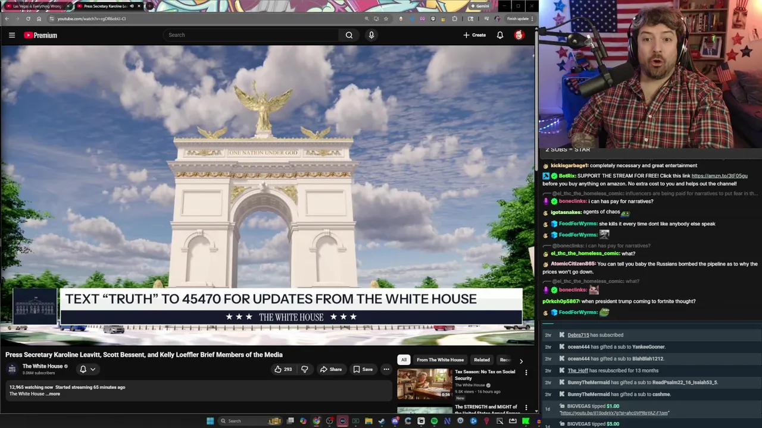Go to the YouTube Premium home logo
This screenshot has width=762, height=428.
tap(40, 35)
